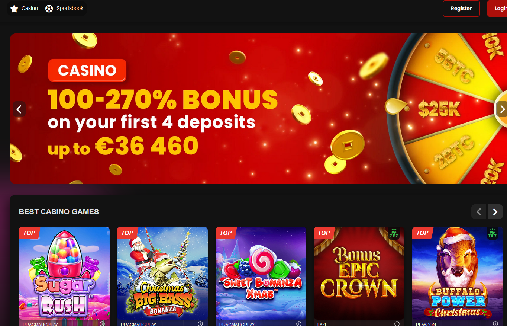The width and height of the screenshot is (507, 326).
Task: Click the Sportsbook soccer ball icon
Action: pyautogui.click(x=49, y=9)
